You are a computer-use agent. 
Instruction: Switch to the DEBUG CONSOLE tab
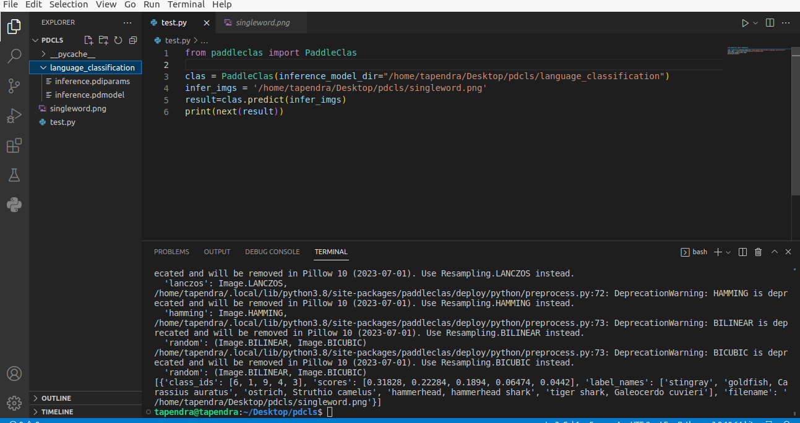pyautogui.click(x=272, y=252)
